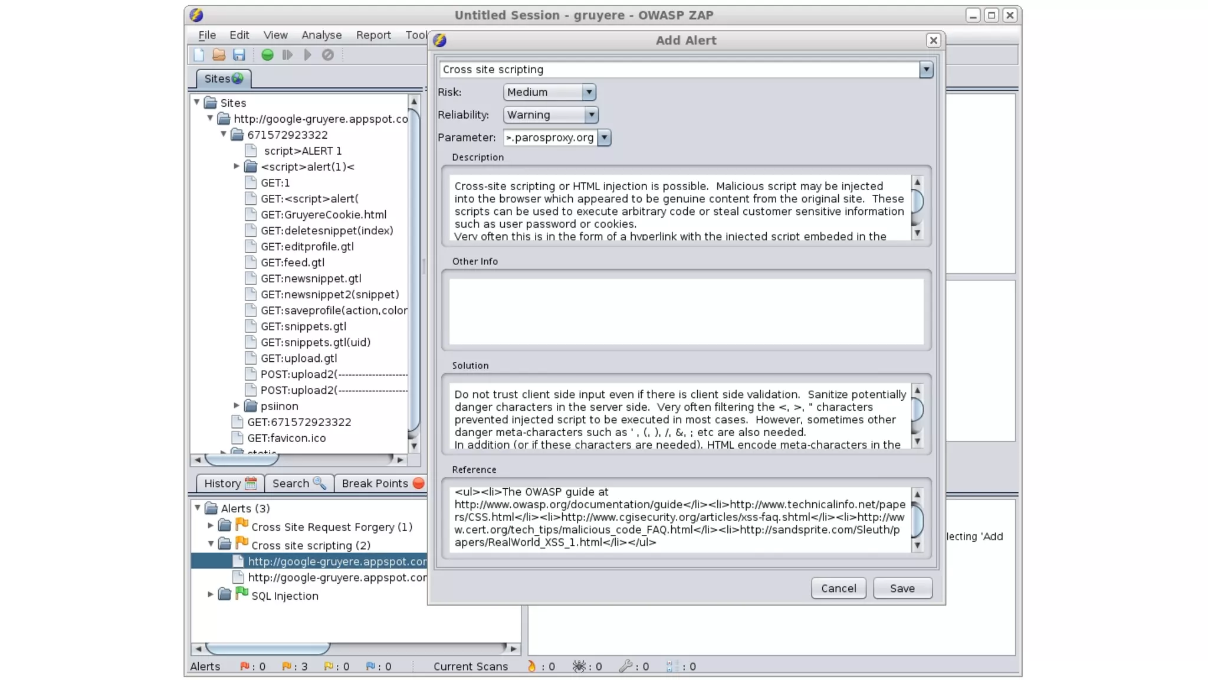Click the Reference text scrollbar thumb
This screenshot has width=1208, height=680.
[917, 520]
